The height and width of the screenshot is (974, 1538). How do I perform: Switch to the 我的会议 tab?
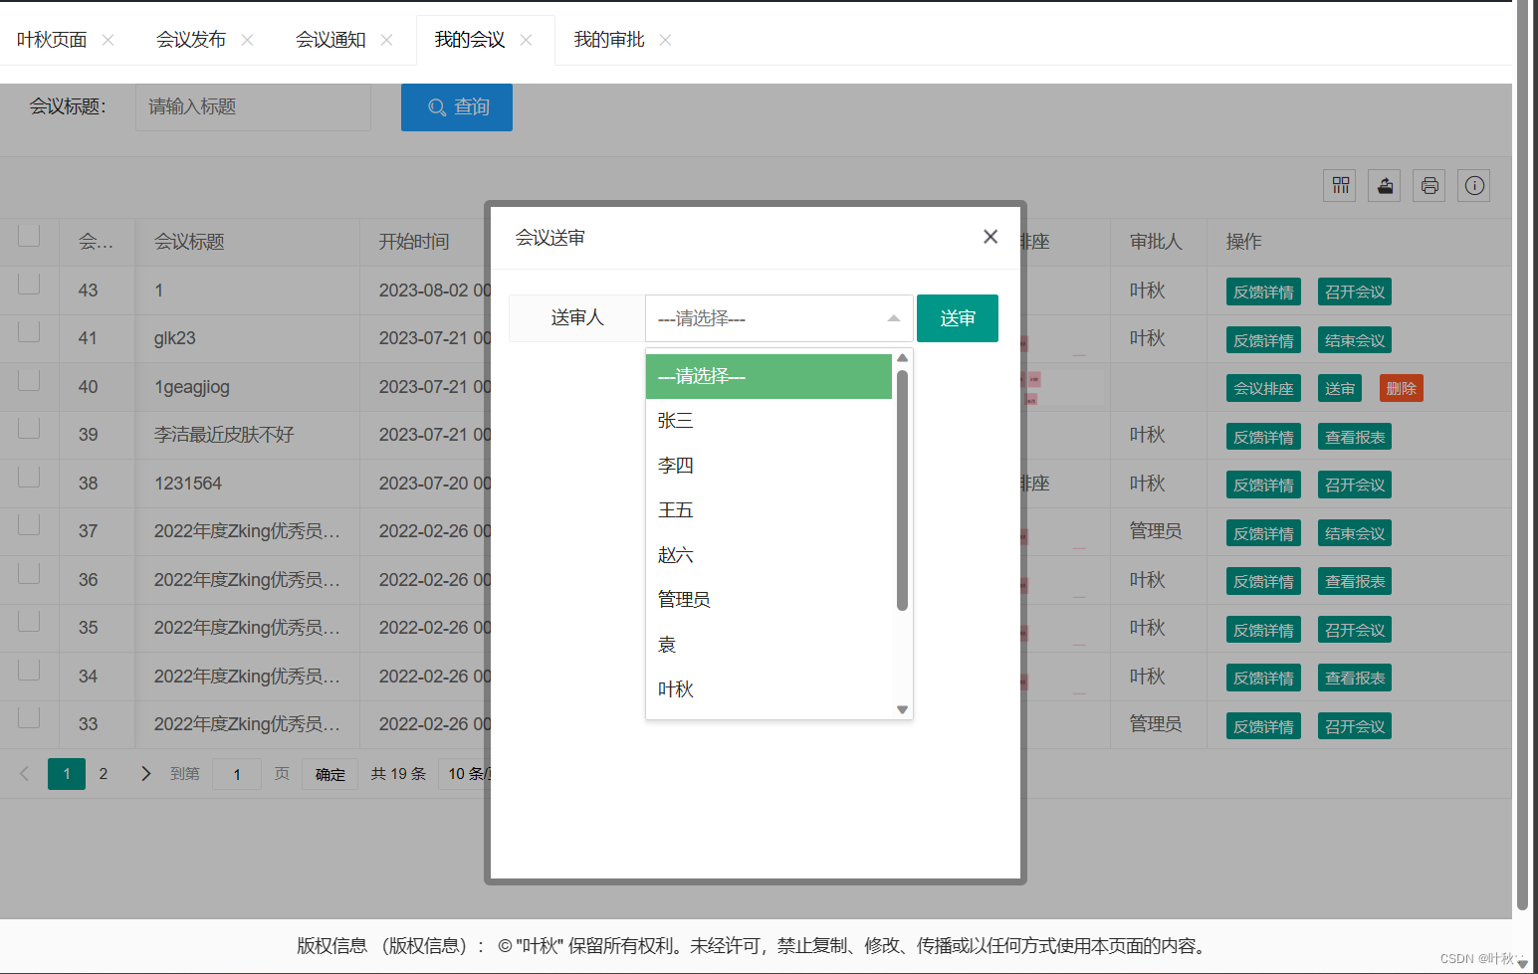pos(470,40)
